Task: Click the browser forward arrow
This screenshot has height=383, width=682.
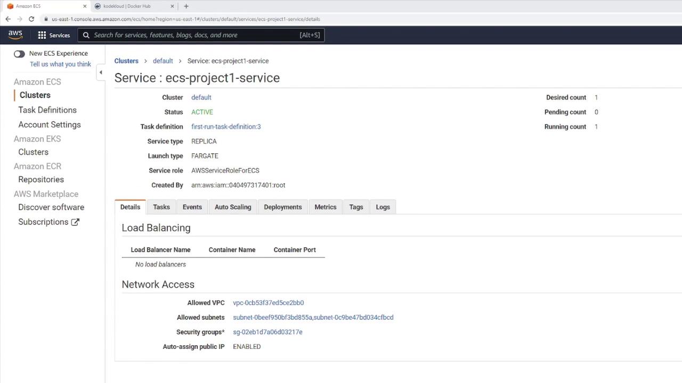Action: click(20, 19)
